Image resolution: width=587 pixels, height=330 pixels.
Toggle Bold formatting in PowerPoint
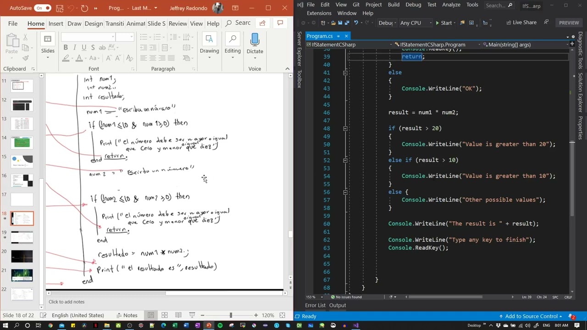[66, 48]
